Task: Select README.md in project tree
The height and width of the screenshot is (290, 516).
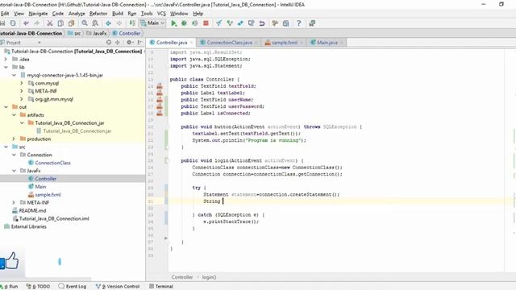Action: click(x=32, y=210)
